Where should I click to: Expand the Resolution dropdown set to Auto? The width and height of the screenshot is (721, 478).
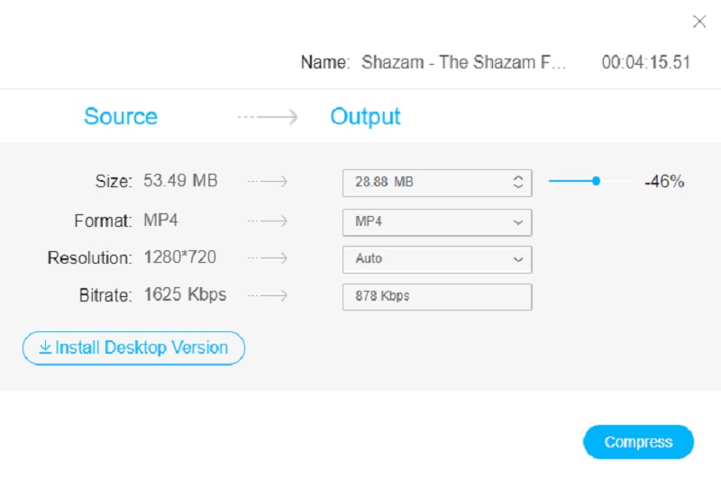[x=436, y=259]
